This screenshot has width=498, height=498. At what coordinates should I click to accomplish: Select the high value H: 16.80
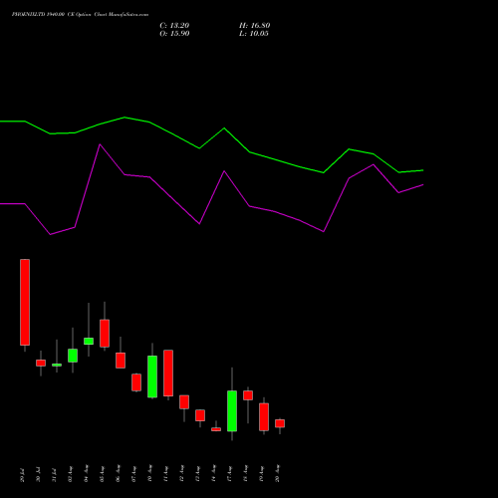[255, 26]
